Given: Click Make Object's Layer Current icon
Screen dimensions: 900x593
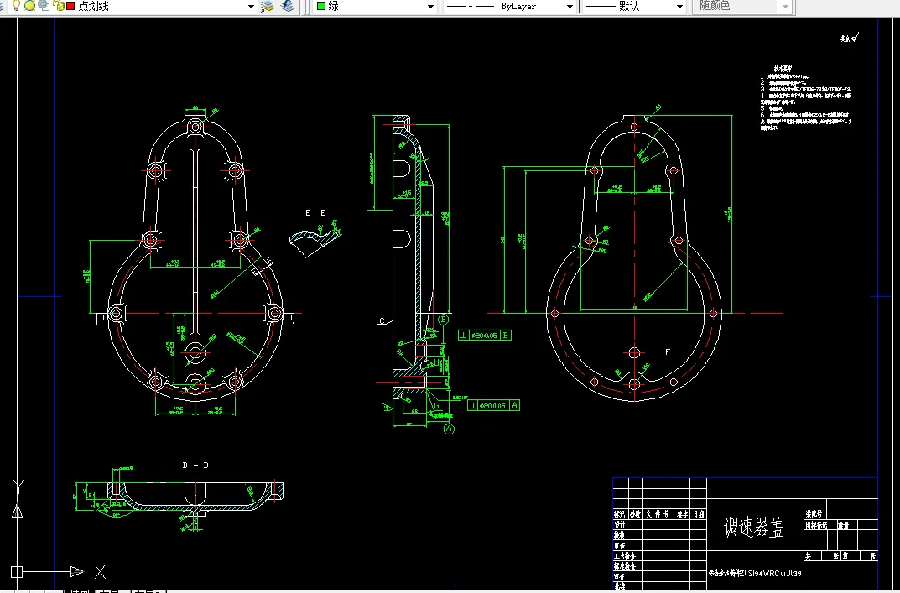Looking at the screenshot, I should pos(268,6).
